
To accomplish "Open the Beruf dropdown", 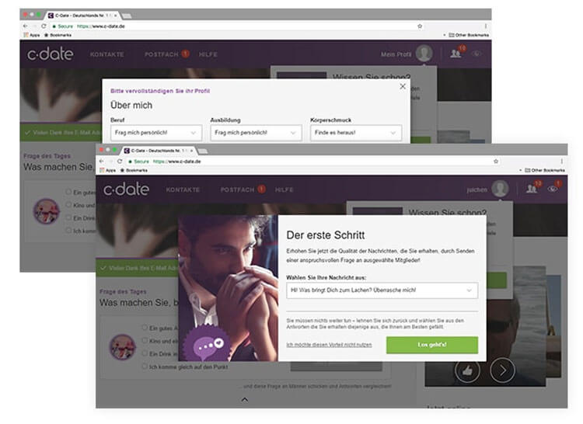I will click(x=156, y=133).
